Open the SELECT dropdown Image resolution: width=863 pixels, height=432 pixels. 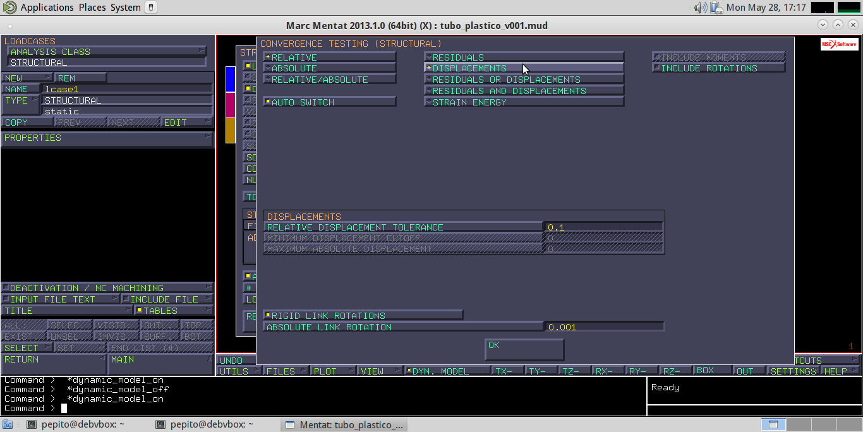point(27,348)
